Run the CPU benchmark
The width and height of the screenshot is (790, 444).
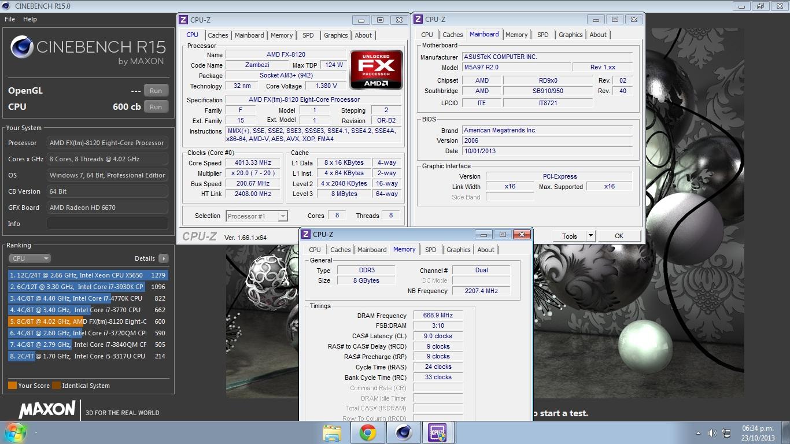(x=156, y=107)
